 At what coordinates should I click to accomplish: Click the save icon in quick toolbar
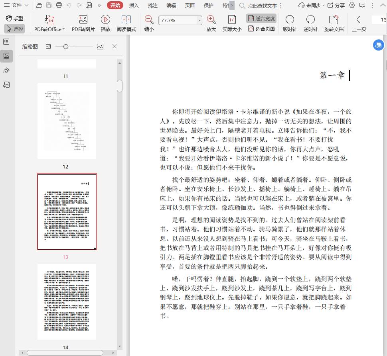click(x=49, y=5)
